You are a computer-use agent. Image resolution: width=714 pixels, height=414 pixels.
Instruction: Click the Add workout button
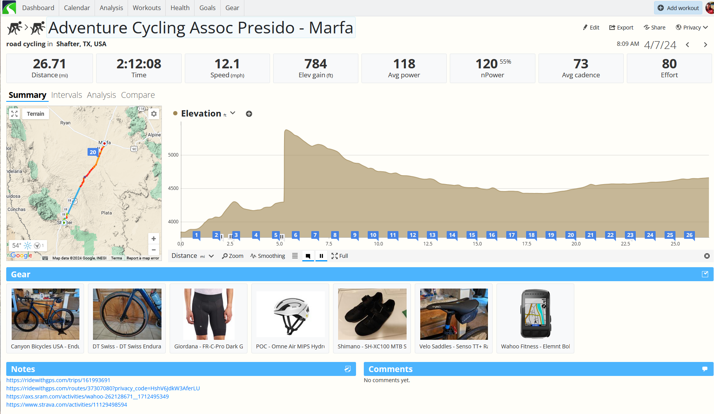[x=678, y=8]
